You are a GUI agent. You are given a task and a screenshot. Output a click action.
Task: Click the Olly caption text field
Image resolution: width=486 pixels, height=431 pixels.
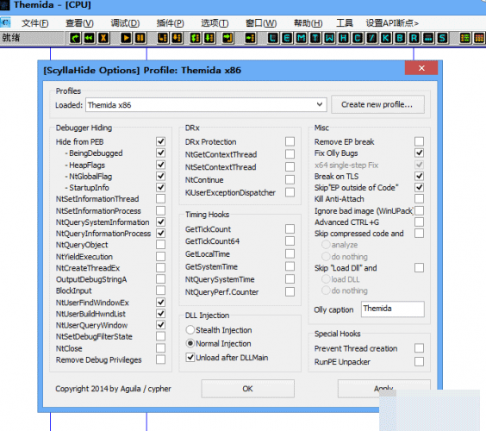[x=392, y=309]
